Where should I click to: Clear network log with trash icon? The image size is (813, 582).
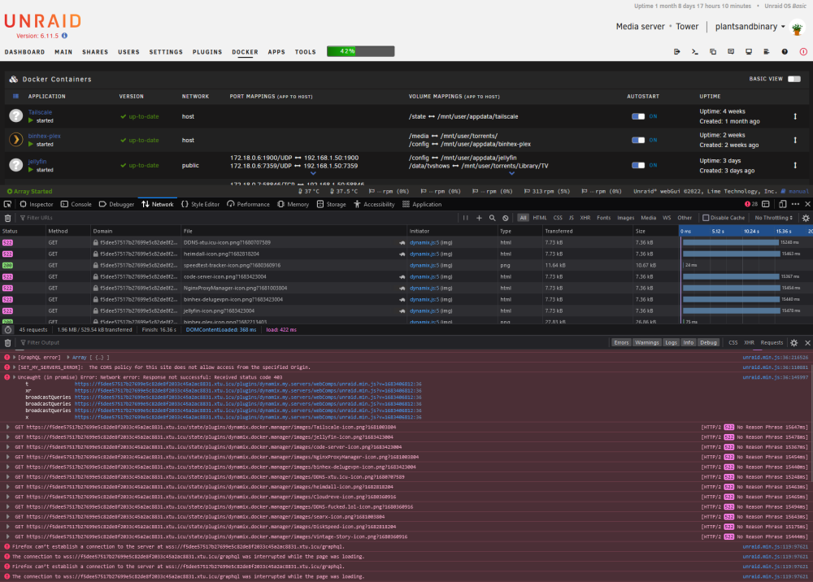tap(8, 218)
